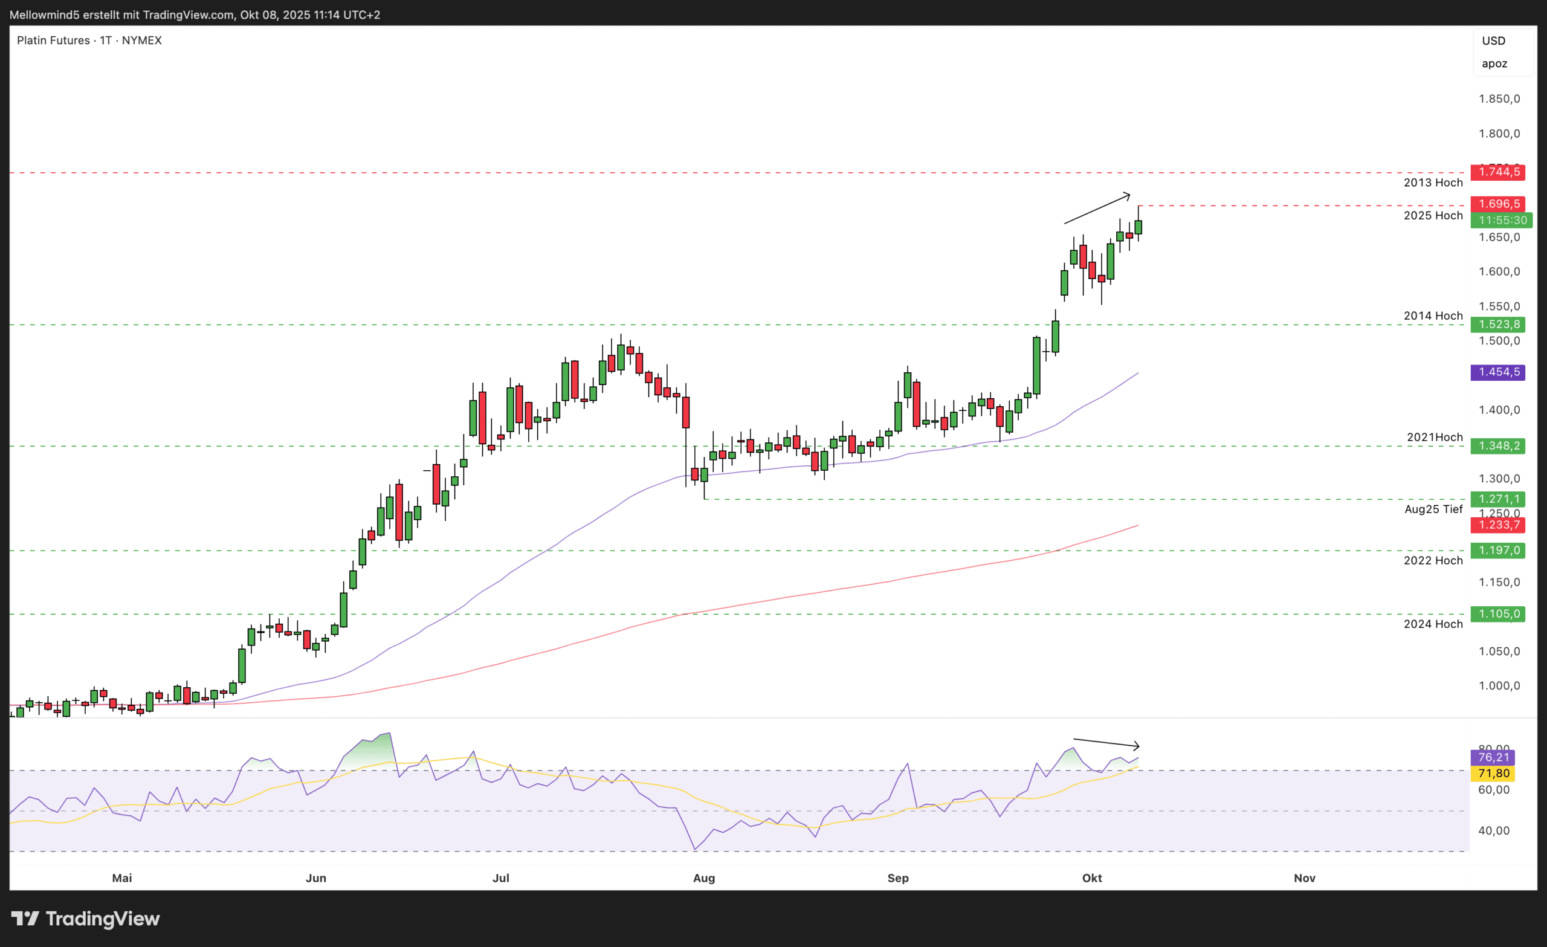Click the yellow 71,80 RSI average label

pyautogui.click(x=1493, y=774)
